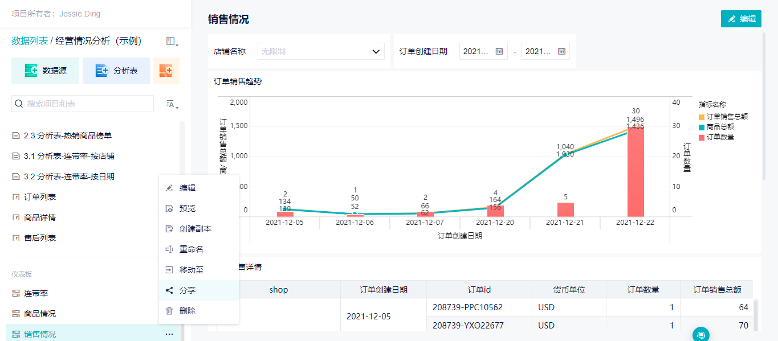
Task: Go to the 数据列表 breadcrumb link
Action: click(30, 41)
